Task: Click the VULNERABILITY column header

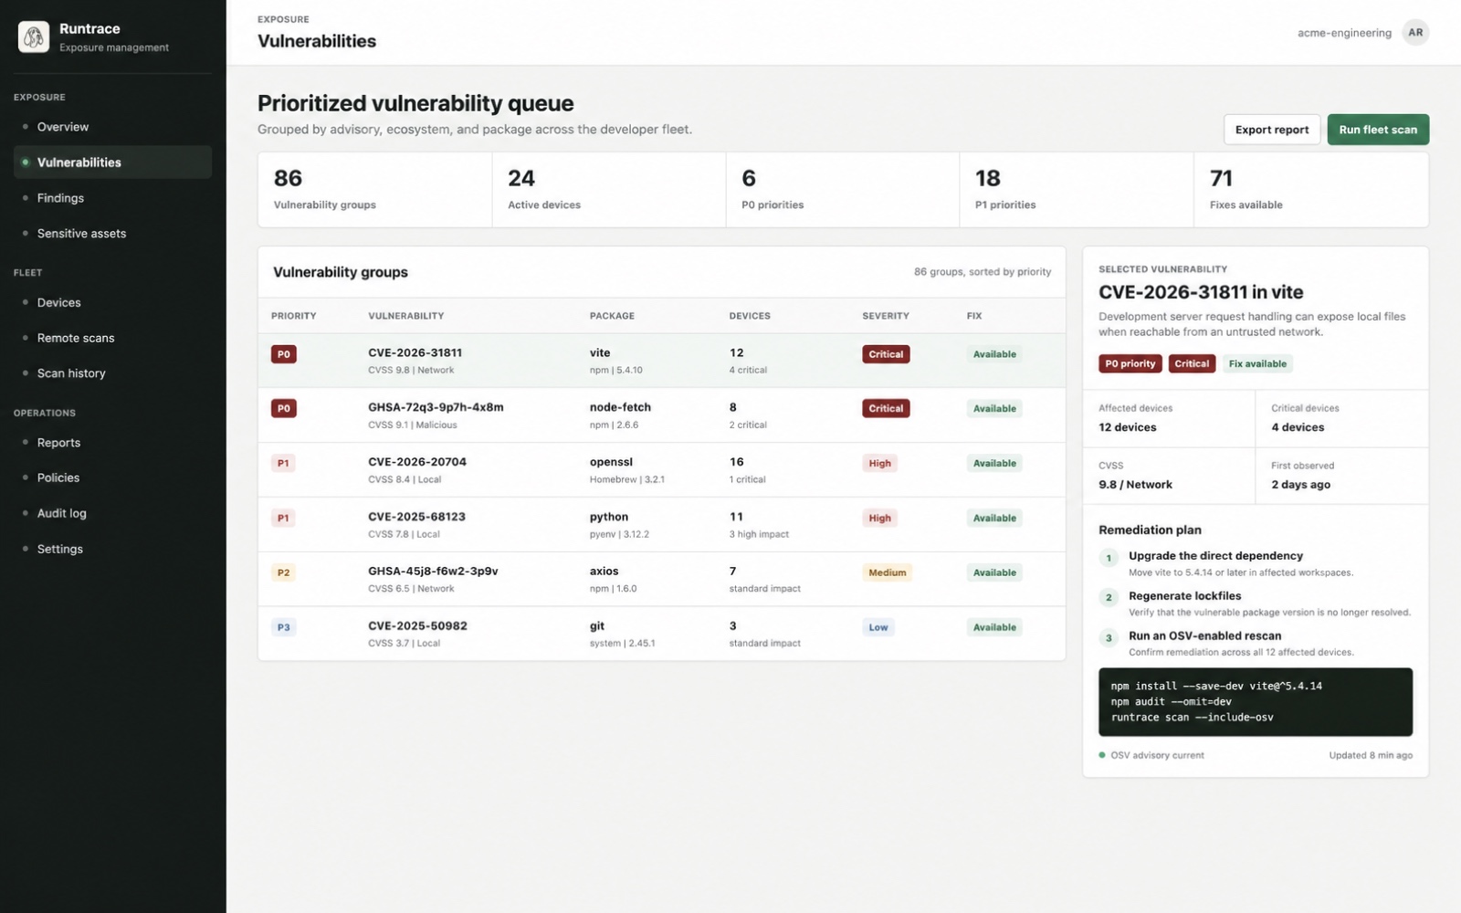Action: [x=405, y=316]
